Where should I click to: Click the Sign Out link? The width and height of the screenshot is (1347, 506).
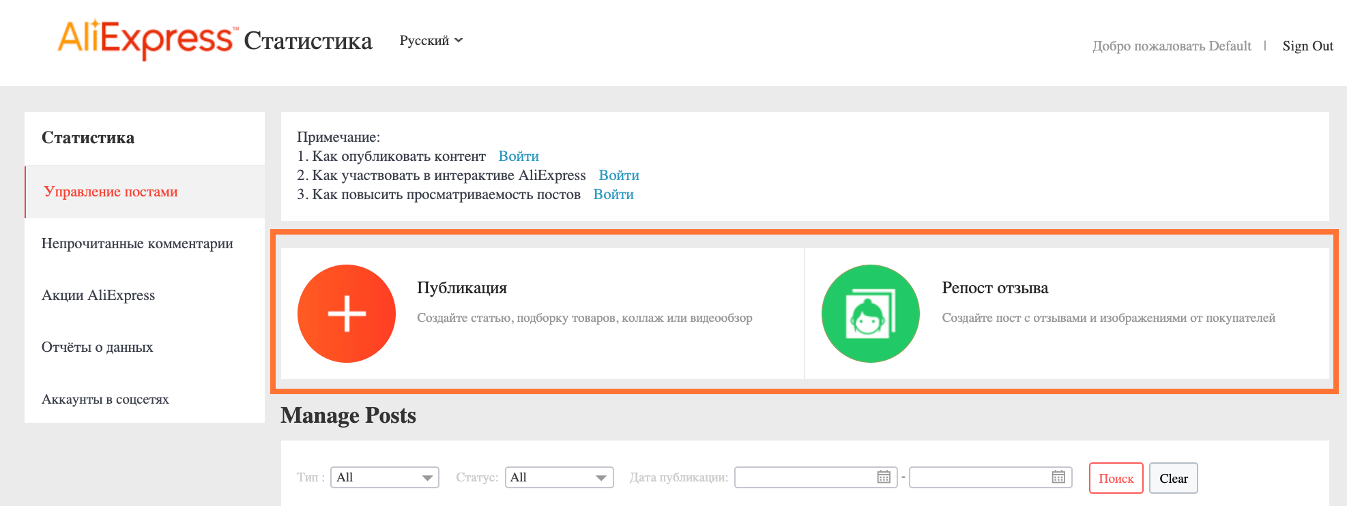(x=1307, y=46)
